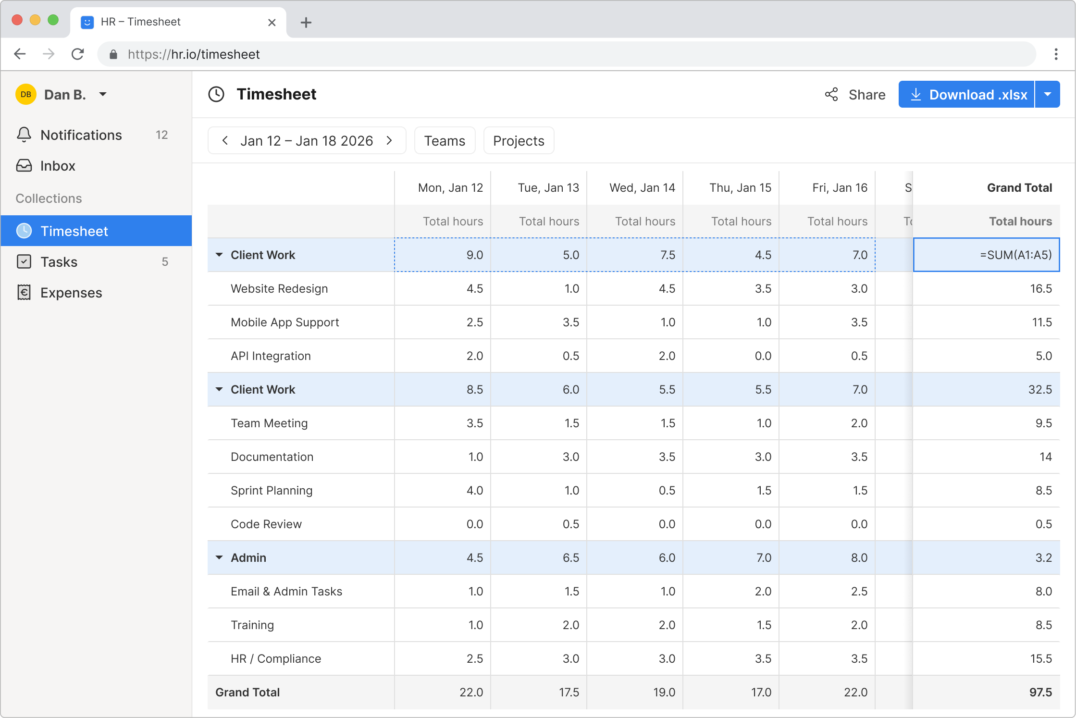Click the Notifications bell icon
The image size is (1076, 718).
click(24, 135)
